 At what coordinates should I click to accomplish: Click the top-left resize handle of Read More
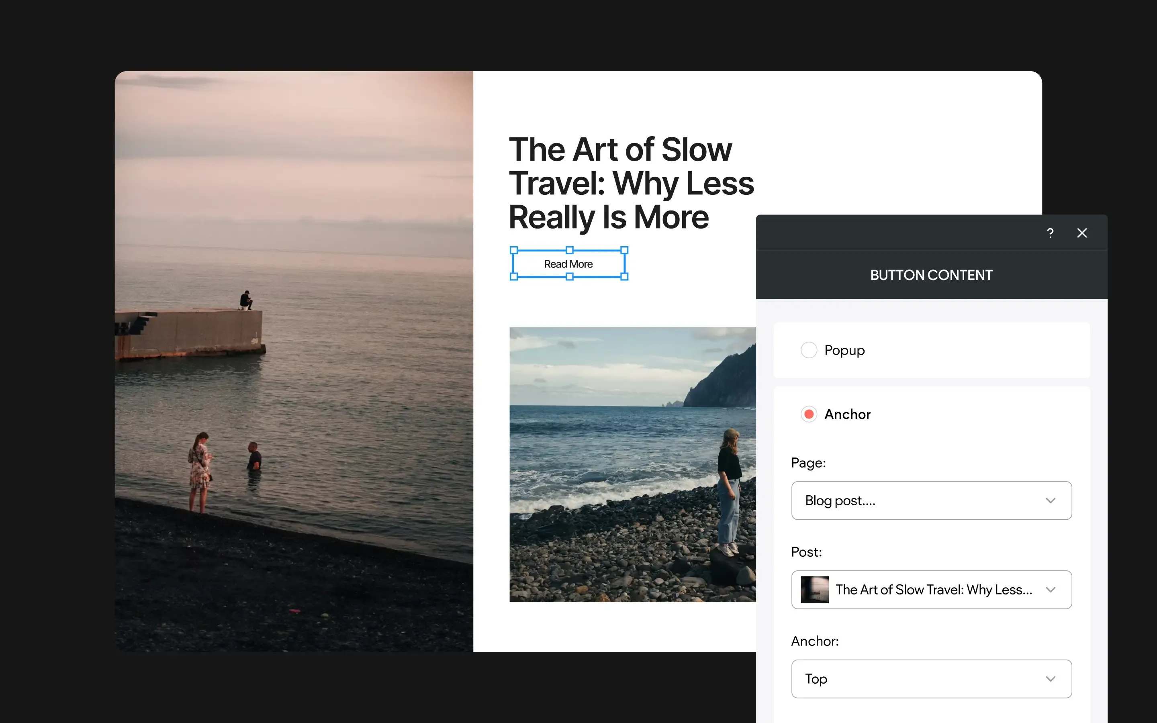514,250
